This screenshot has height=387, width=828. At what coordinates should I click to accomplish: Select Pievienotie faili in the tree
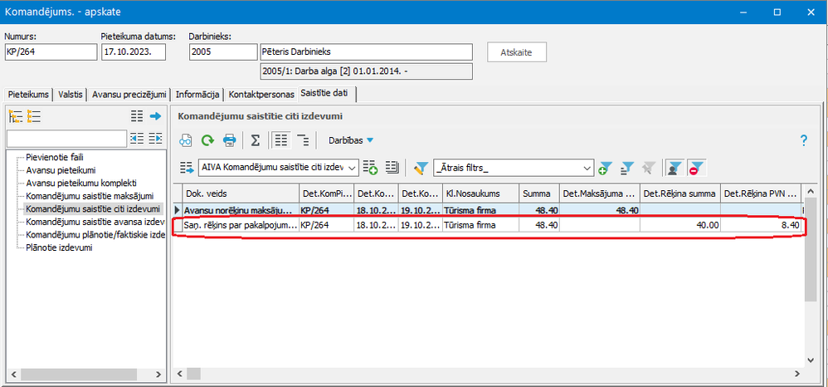click(x=55, y=157)
